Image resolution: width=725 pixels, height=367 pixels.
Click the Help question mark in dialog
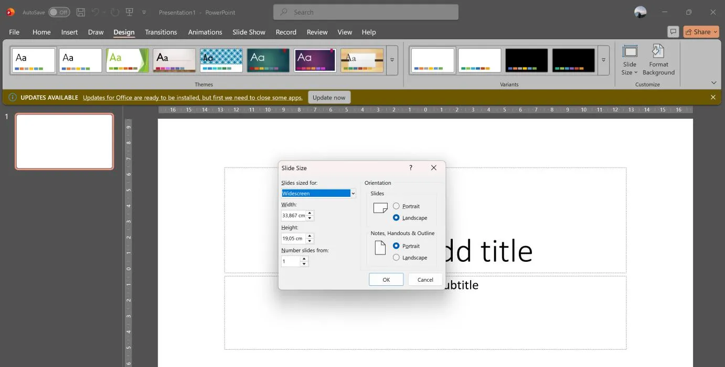point(411,168)
